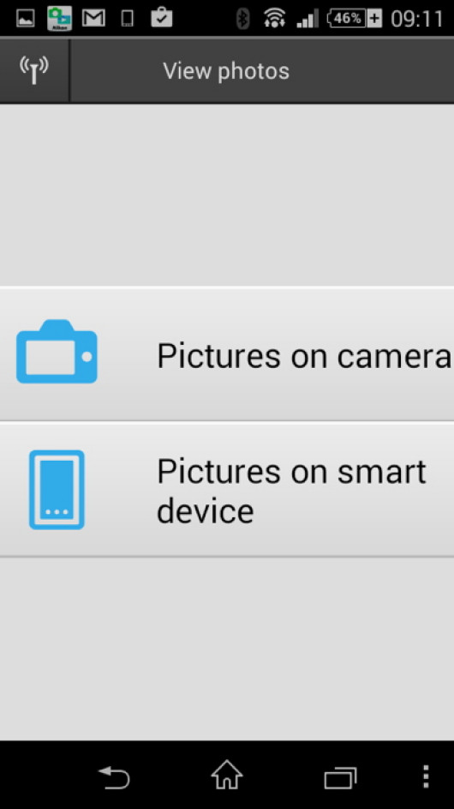Tap the wireless antenna connection icon

pyautogui.click(x=34, y=70)
